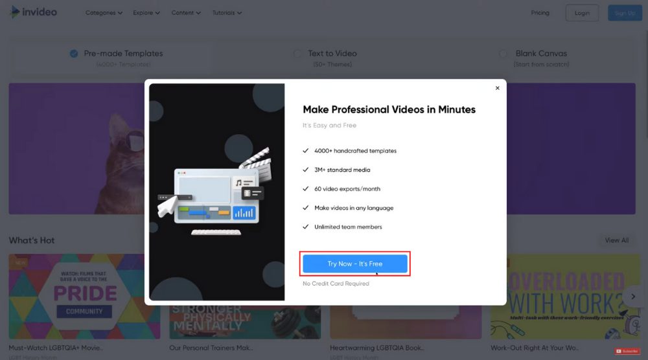Go to the Pricing page
648x360 pixels.
tap(540, 13)
